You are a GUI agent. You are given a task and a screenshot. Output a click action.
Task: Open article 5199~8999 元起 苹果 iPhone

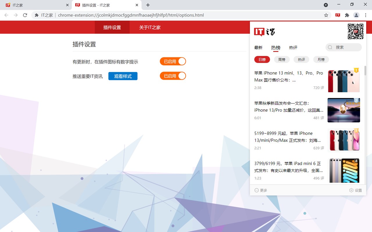tap(288, 137)
